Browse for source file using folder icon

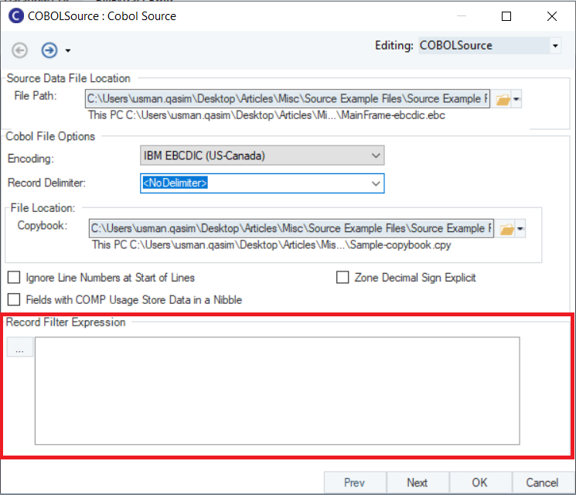[x=503, y=99]
